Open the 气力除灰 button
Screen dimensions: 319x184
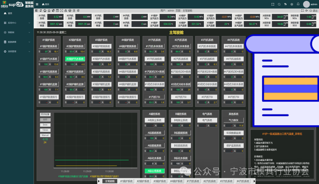click(x=234, y=120)
